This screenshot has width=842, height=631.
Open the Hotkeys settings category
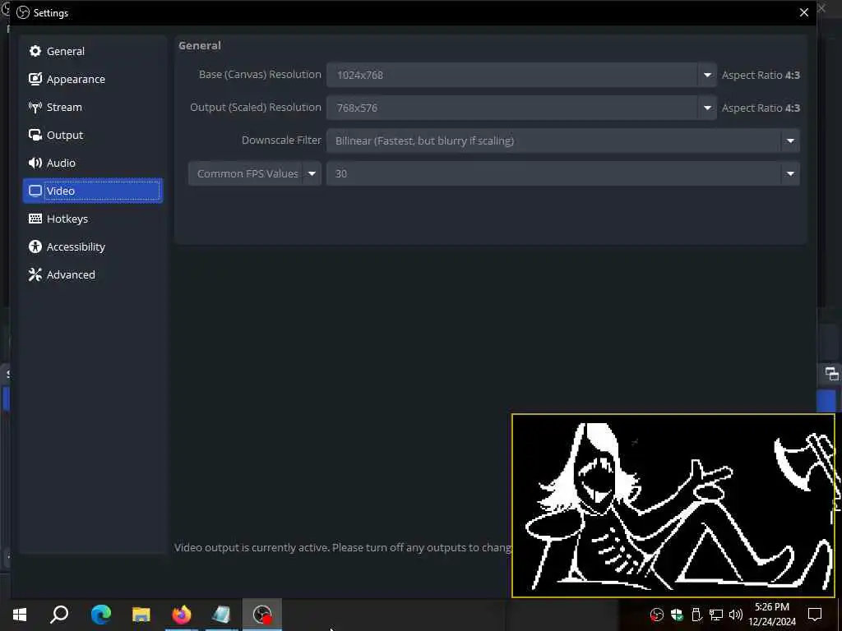[x=92, y=219]
